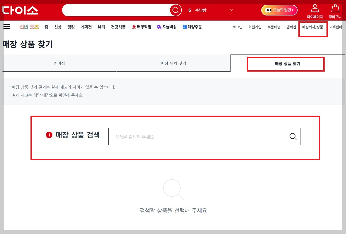Click magnifier icon in store product search
Image resolution: width=346 pixels, height=234 pixels.
[x=293, y=136]
